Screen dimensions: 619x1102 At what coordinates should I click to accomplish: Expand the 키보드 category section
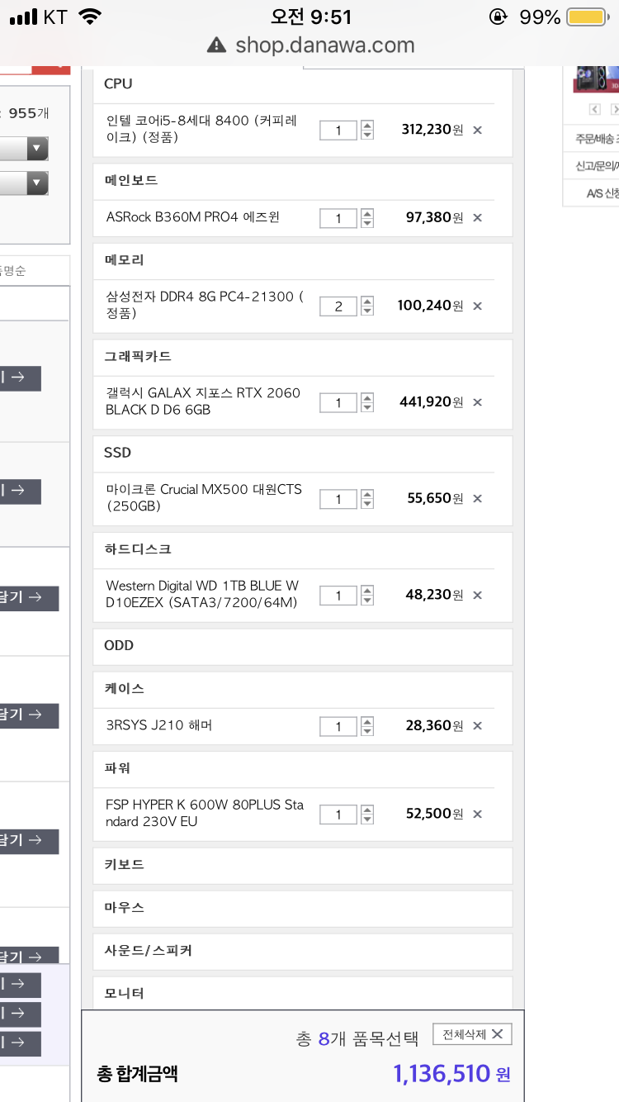[302, 865]
